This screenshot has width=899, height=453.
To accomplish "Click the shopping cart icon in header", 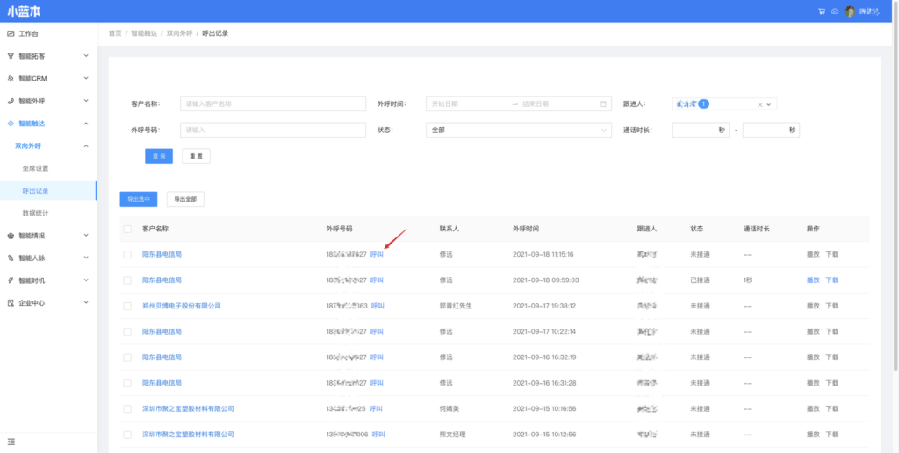I will click(x=822, y=11).
